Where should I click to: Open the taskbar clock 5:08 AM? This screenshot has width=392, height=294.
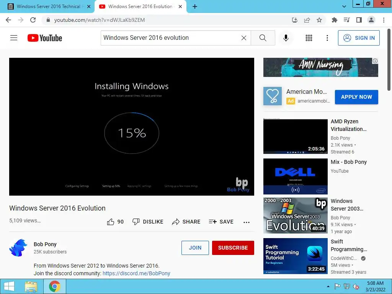[x=375, y=286]
